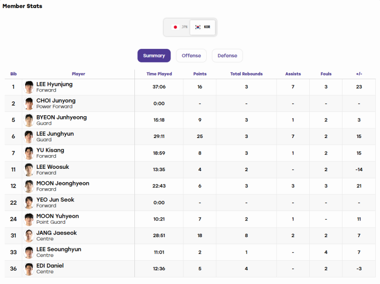Click the Member Stats heading
The height and width of the screenshot is (284, 380).
(x=22, y=6)
